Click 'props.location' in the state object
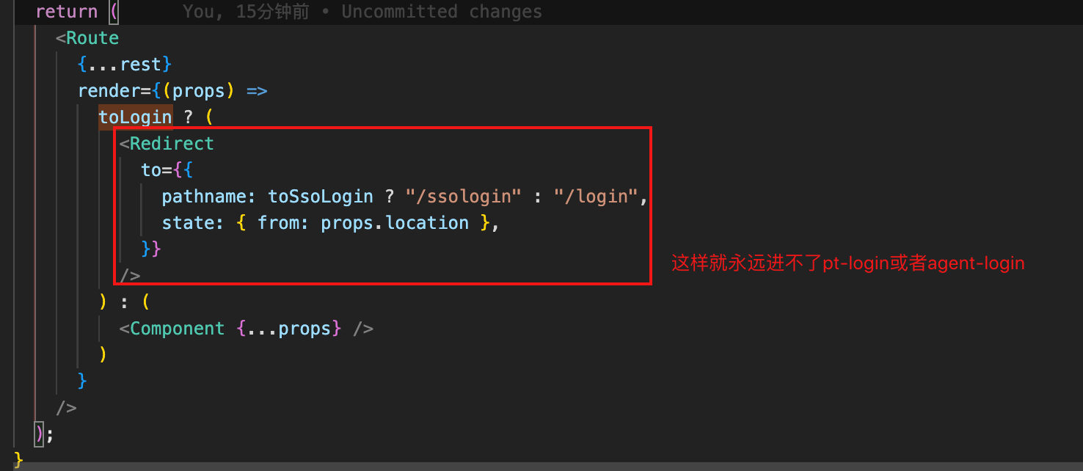 (x=395, y=223)
